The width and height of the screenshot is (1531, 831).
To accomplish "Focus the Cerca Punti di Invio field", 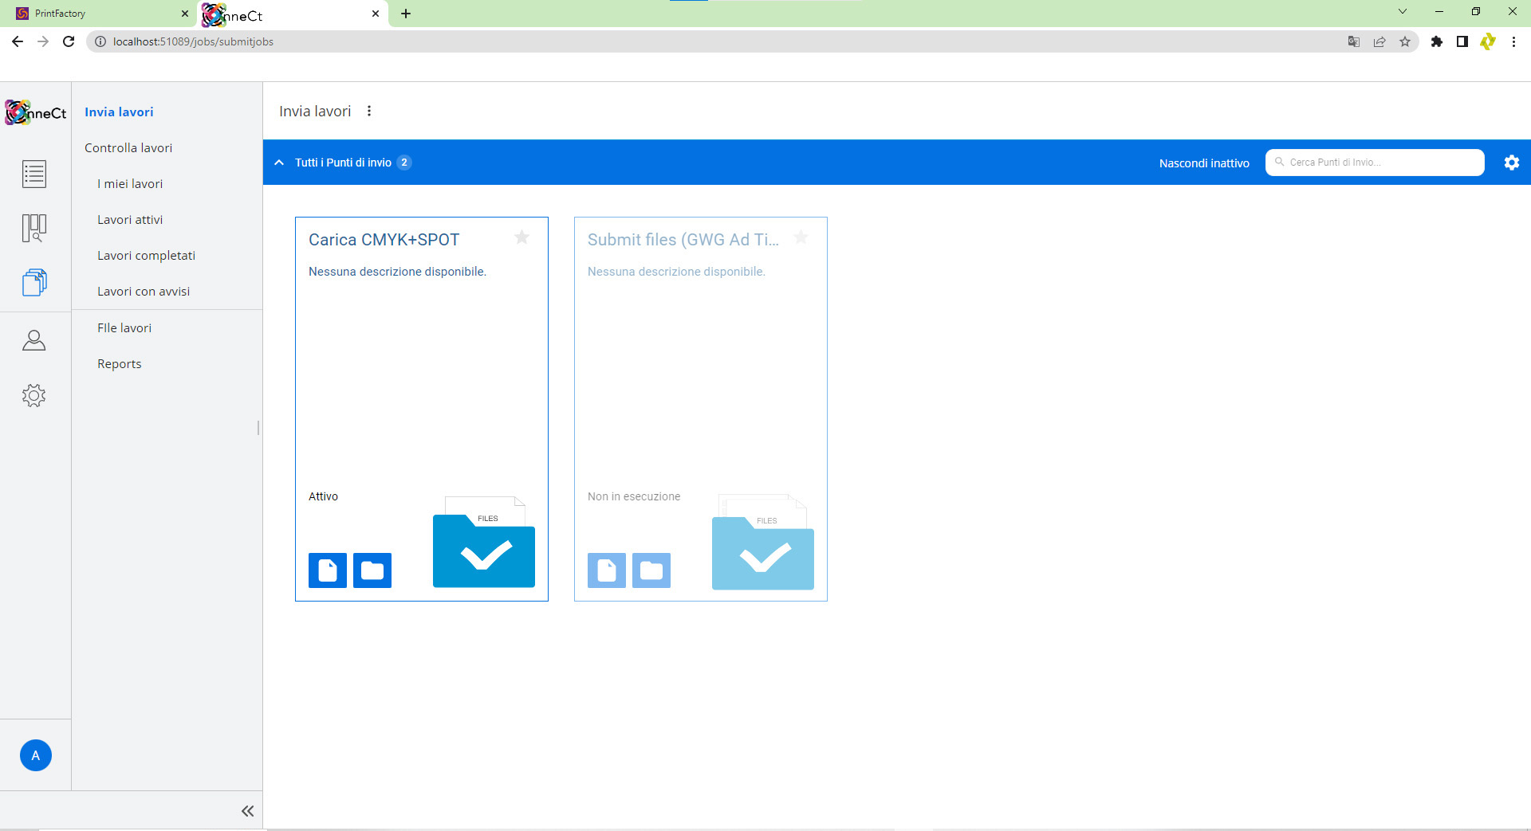I will coord(1375,162).
